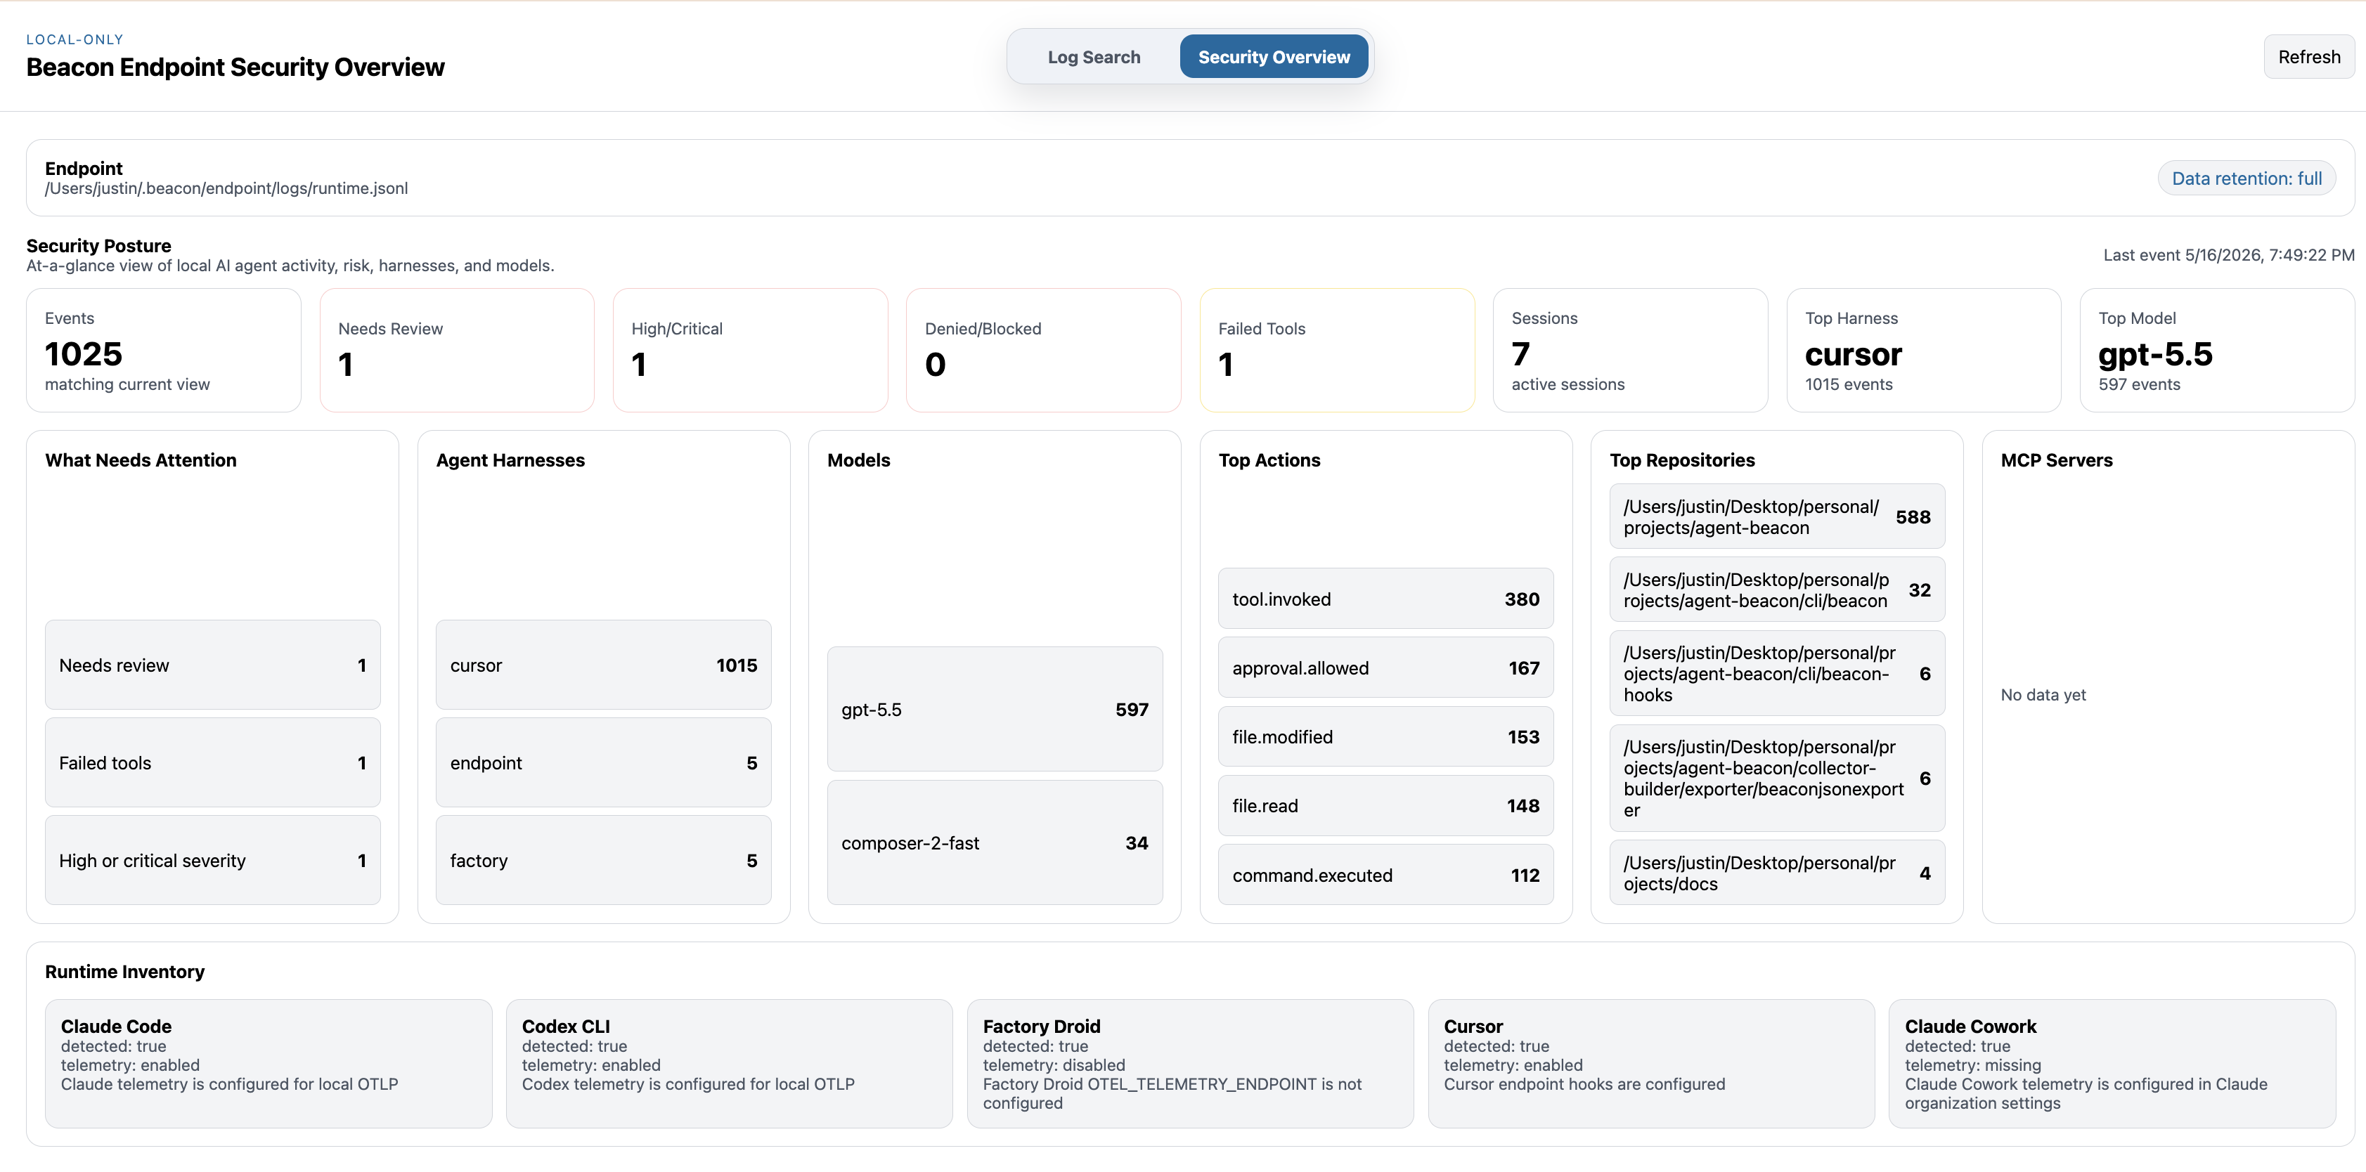Click the LOCAL-ONLY label
The width and height of the screenshot is (2366, 1172).
[75, 39]
